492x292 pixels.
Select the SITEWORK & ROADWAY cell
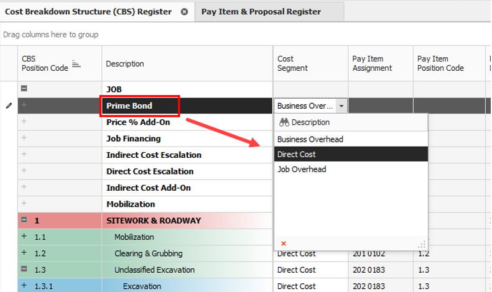187,221
